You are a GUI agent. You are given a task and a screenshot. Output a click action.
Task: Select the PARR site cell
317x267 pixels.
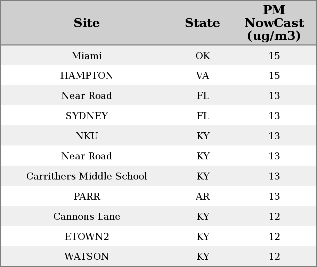pos(87,196)
